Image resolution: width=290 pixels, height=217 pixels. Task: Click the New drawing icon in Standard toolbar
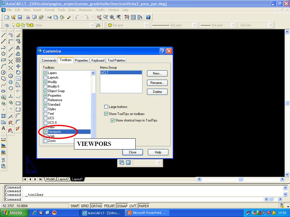[7, 17]
